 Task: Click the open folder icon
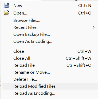tap(6, 13)
